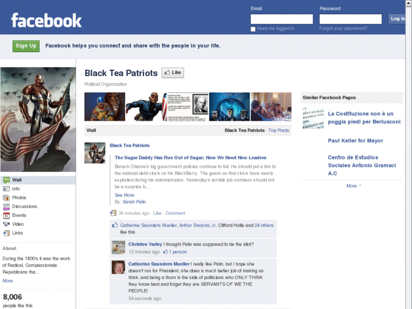Click the Links sidebar icon
412x309 pixels.
(x=6, y=233)
